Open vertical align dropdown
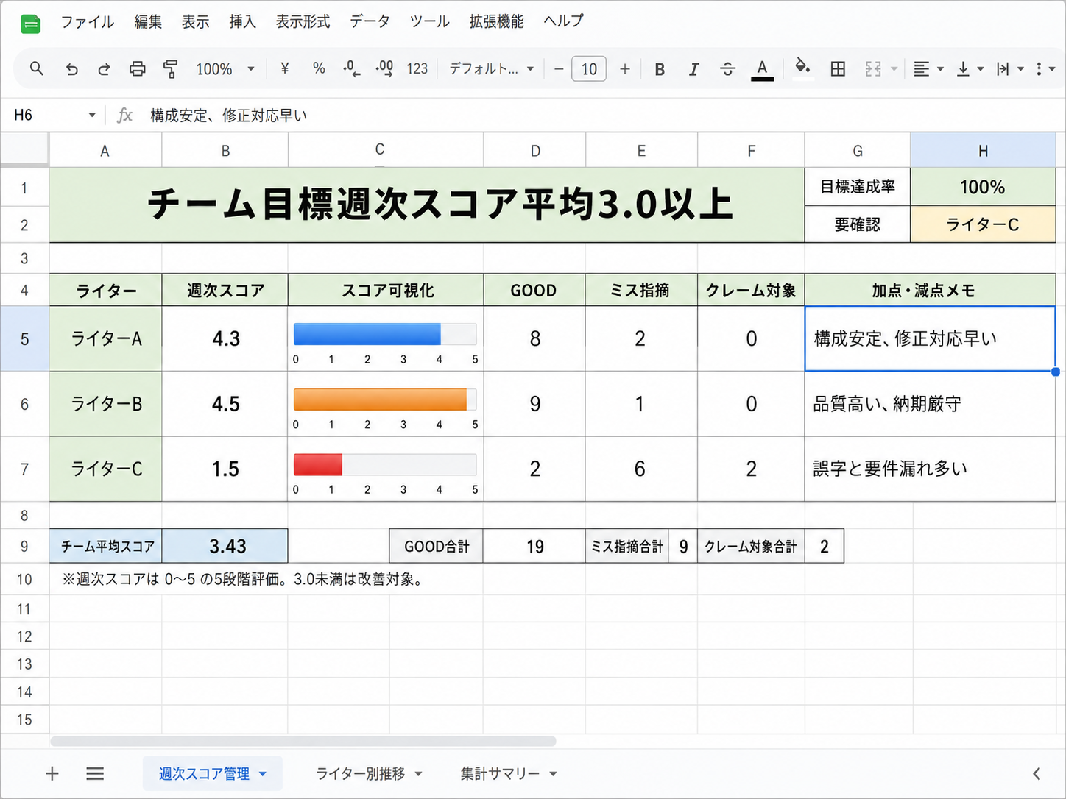This screenshot has height=799, width=1066. (970, 69)
